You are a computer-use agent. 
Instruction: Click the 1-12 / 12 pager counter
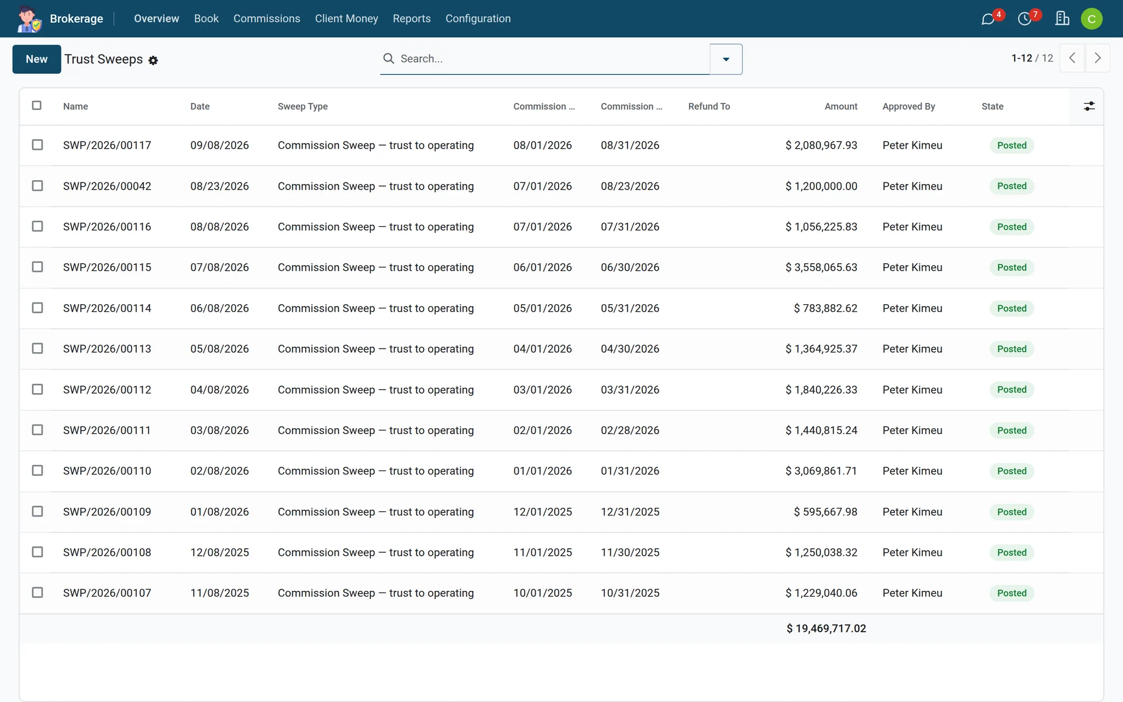[x=1032, y=58]
